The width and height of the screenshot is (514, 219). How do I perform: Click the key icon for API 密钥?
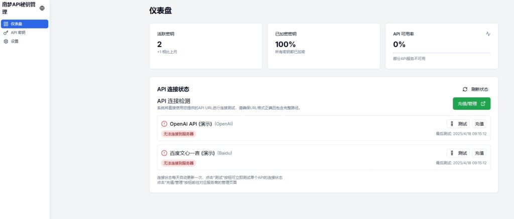tap(6, 33)
